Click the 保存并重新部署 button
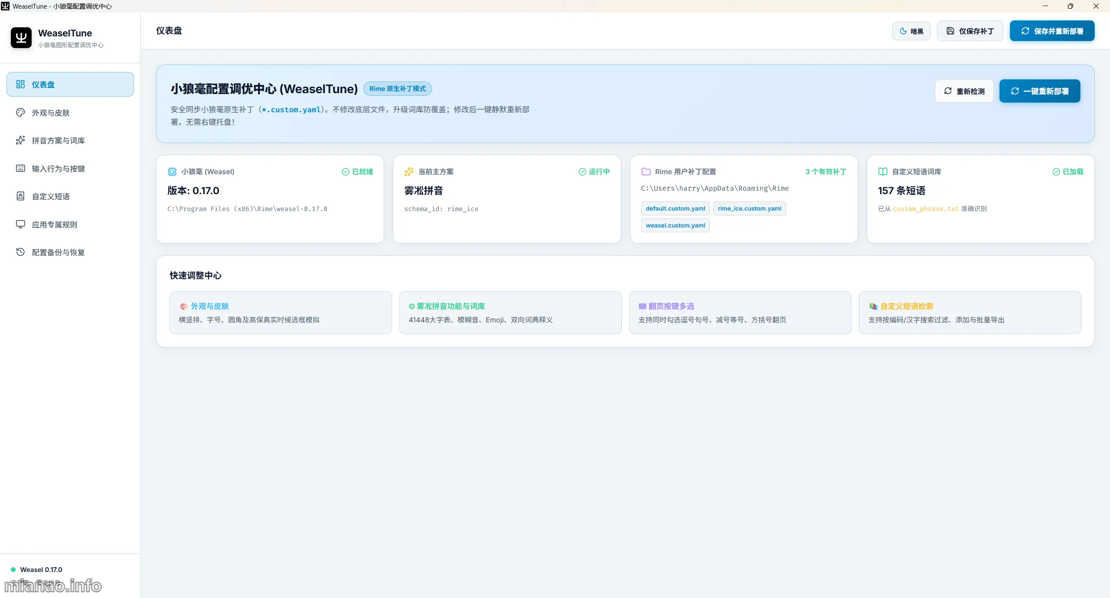The height and width of the screenshot is (598, 1110). 1052,31
